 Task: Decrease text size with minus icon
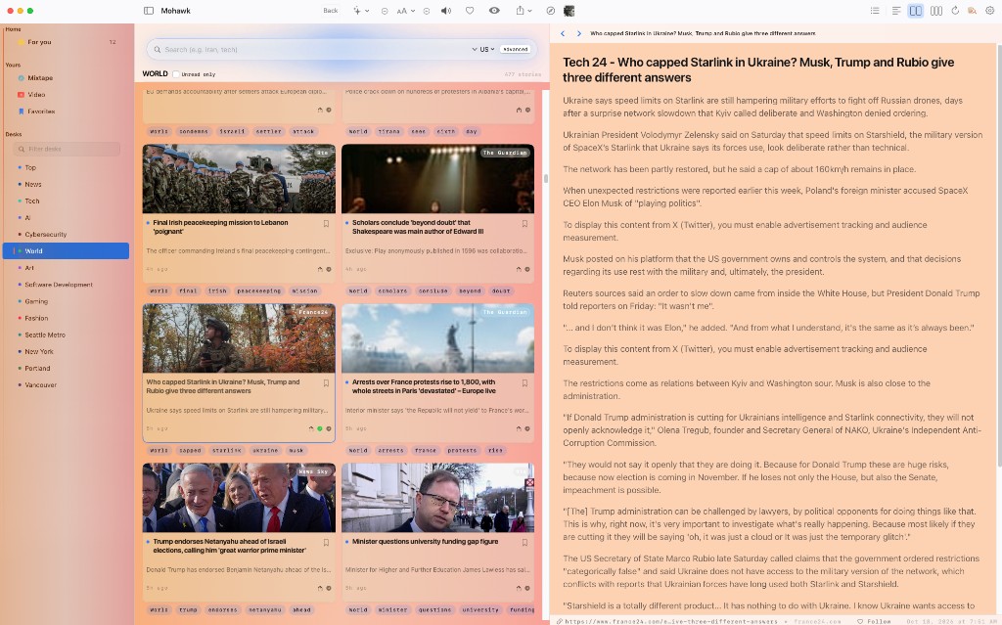coord(384,11)
